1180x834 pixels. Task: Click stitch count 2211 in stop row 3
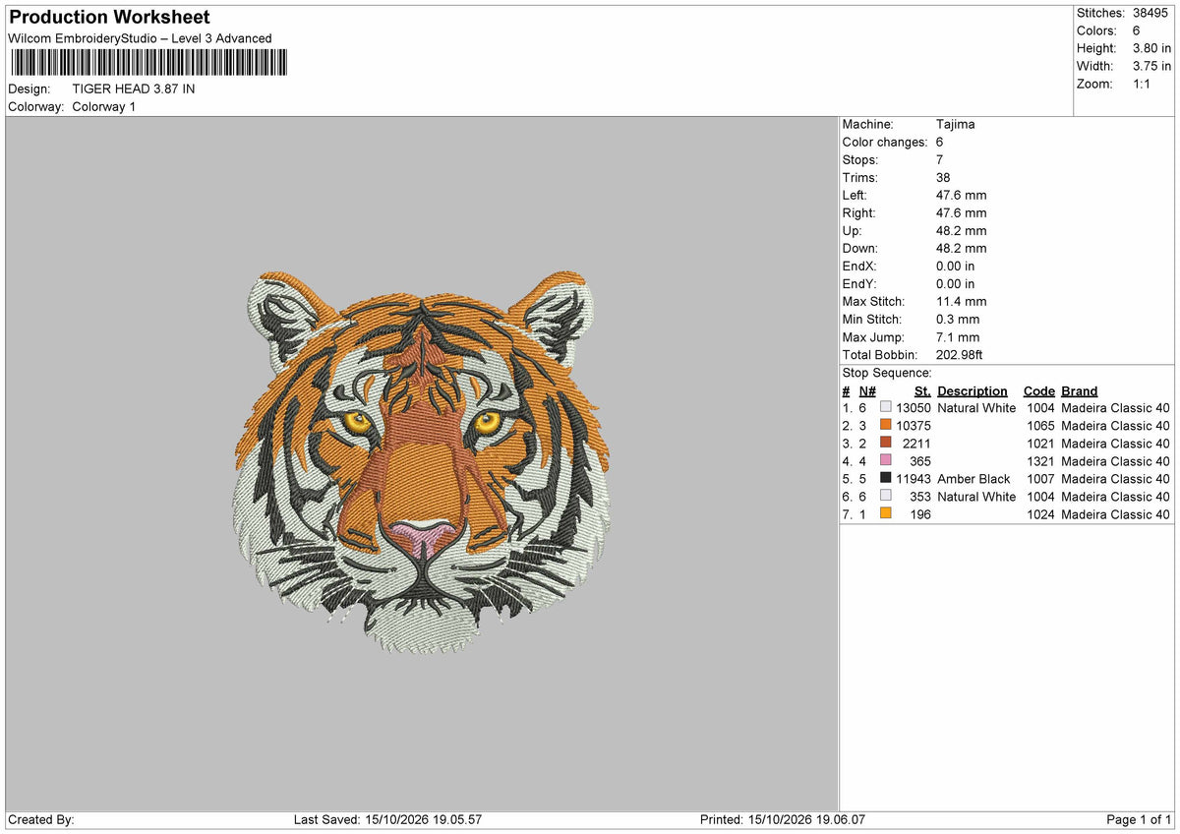(x=917, y=443)
